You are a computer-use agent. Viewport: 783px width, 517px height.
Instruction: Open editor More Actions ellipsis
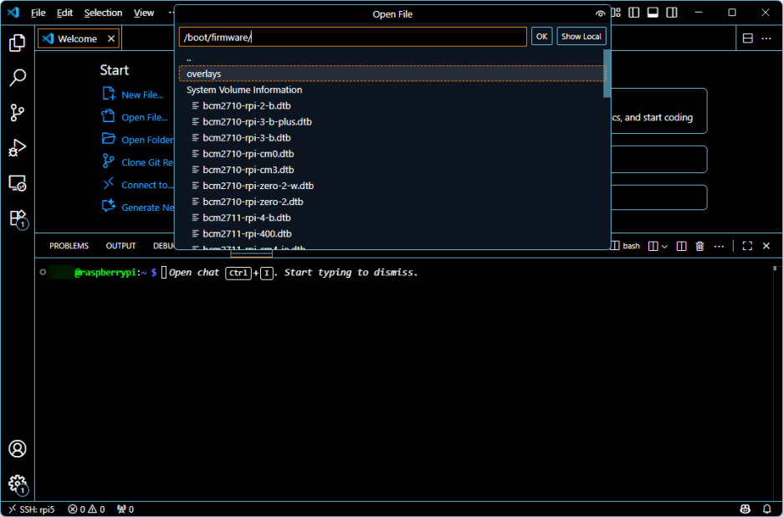(766, 38)
